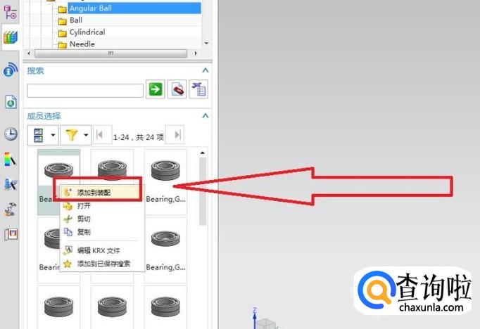
Task: Click the search text input field
Action: click(x=85, y=91)
